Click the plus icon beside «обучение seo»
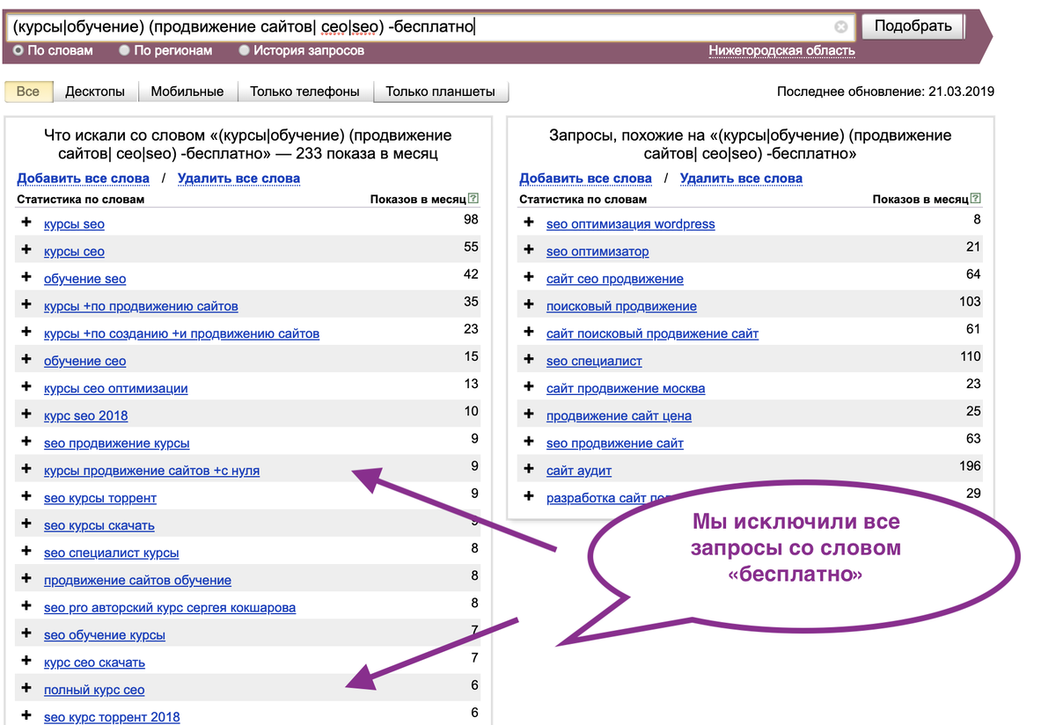1056x725 pixels. coord(26,280)
